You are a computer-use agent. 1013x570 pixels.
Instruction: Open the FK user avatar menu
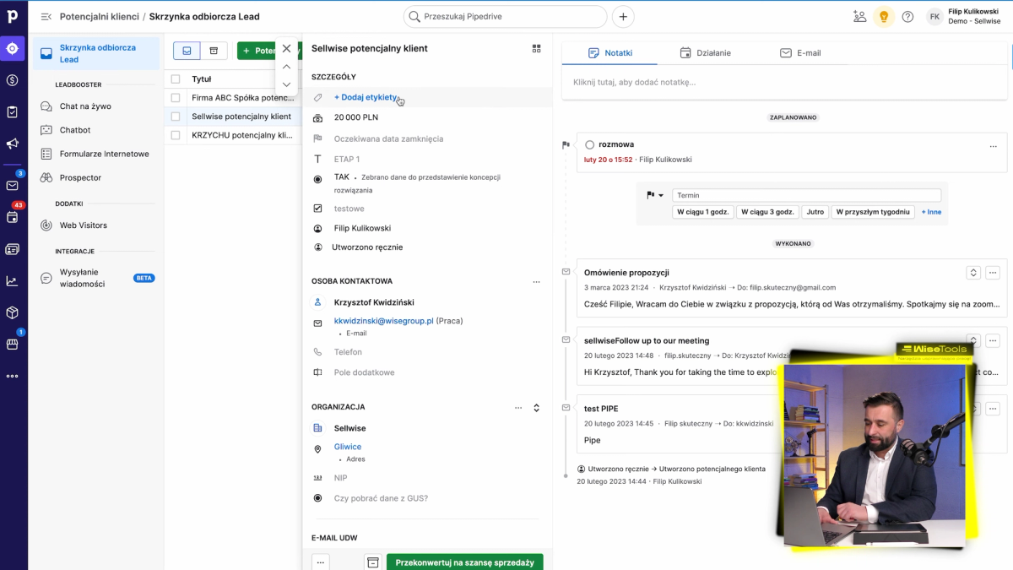pyautogui.click(x=934, y=17)
